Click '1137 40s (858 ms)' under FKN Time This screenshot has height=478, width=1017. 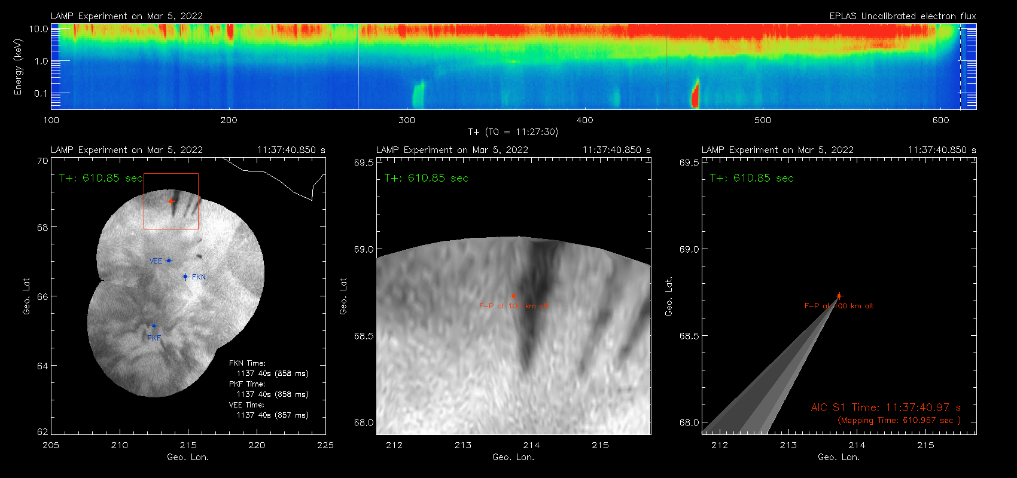point(273,373)
